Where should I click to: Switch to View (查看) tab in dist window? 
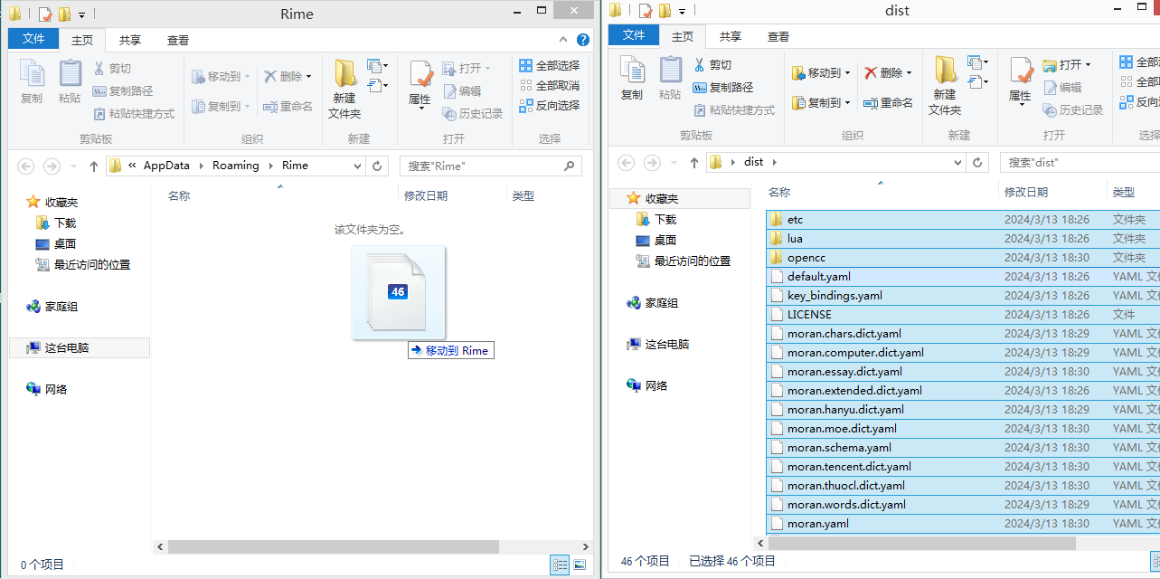[x=778, y=36]
